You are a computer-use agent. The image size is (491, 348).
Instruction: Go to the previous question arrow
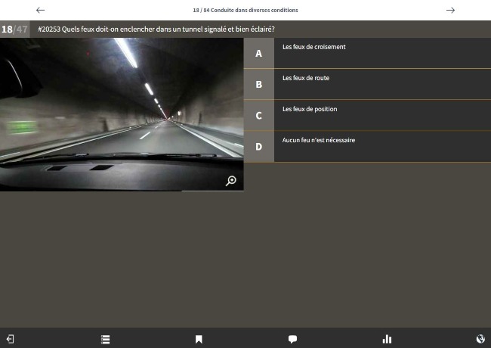[41, 10]
